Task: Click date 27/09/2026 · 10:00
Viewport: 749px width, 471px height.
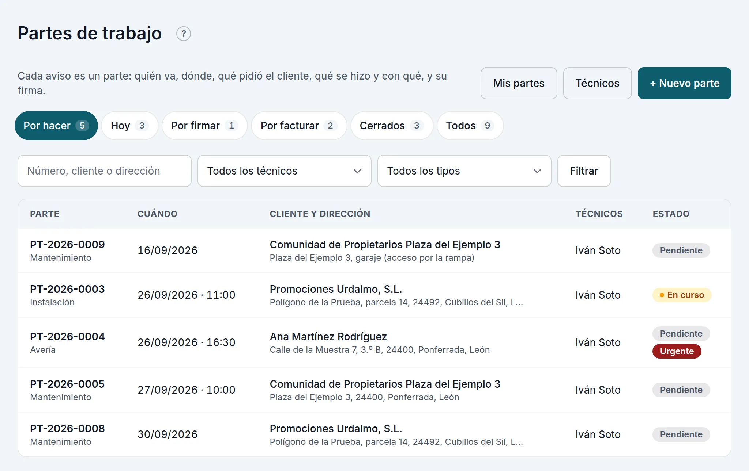Action: point(186,390)
